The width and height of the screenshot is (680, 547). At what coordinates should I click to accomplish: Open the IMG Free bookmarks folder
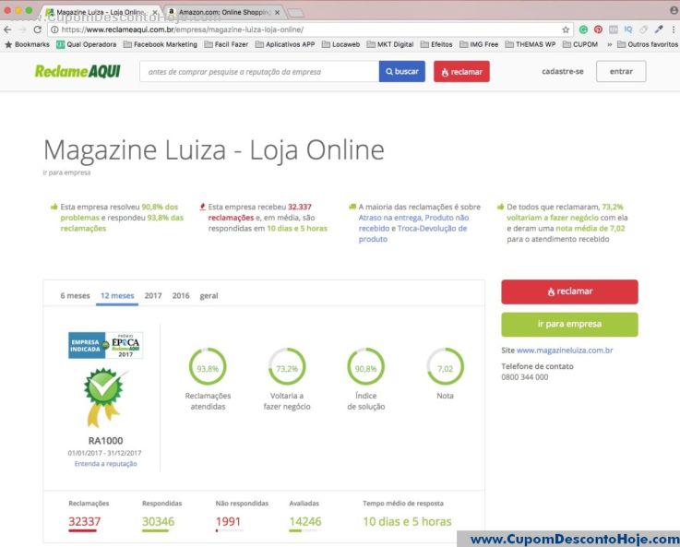coord(479,44)
